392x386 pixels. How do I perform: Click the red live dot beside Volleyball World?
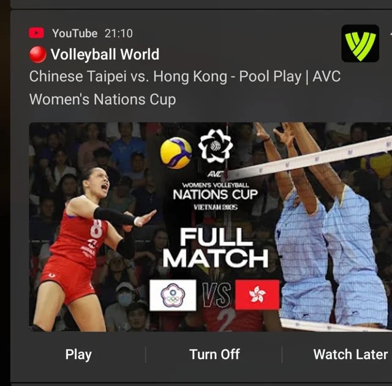click(x=38, y=55)
